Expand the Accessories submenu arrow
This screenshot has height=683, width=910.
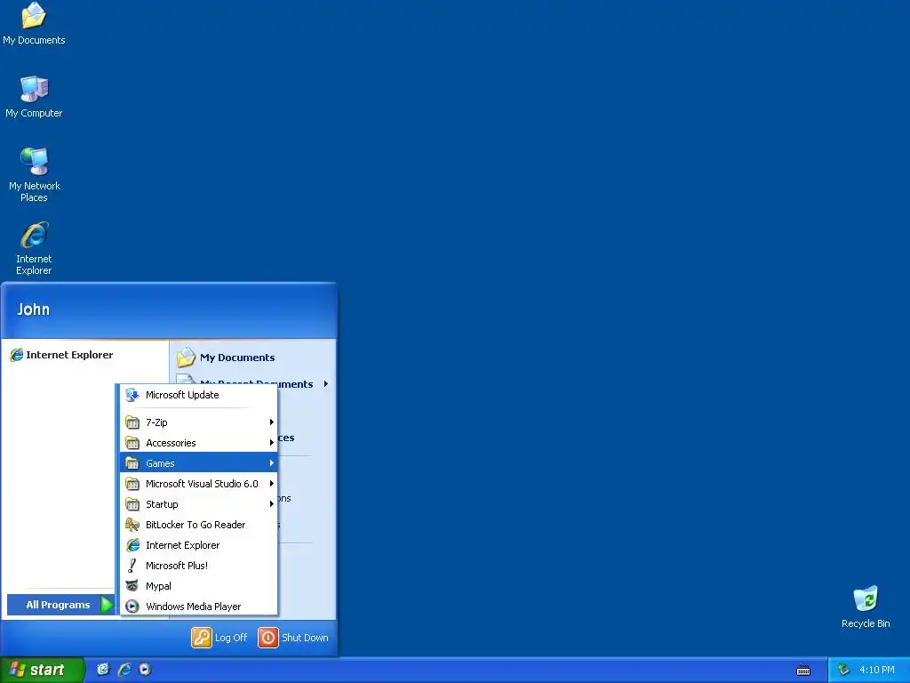(x=271, y=443)
